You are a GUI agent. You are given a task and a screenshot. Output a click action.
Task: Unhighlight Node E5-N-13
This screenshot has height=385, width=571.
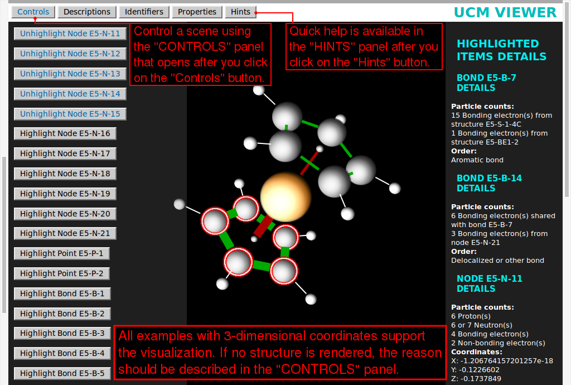coord(70,74)
